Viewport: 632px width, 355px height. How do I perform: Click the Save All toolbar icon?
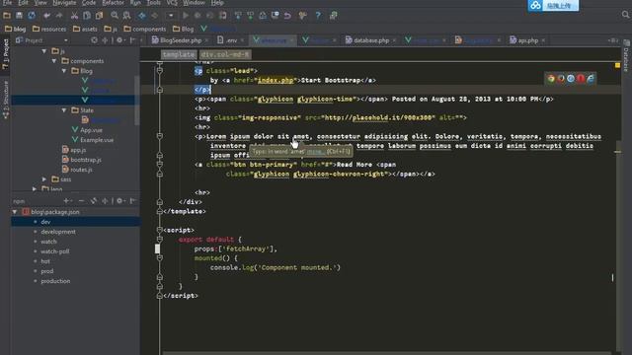tap(19, 16)
